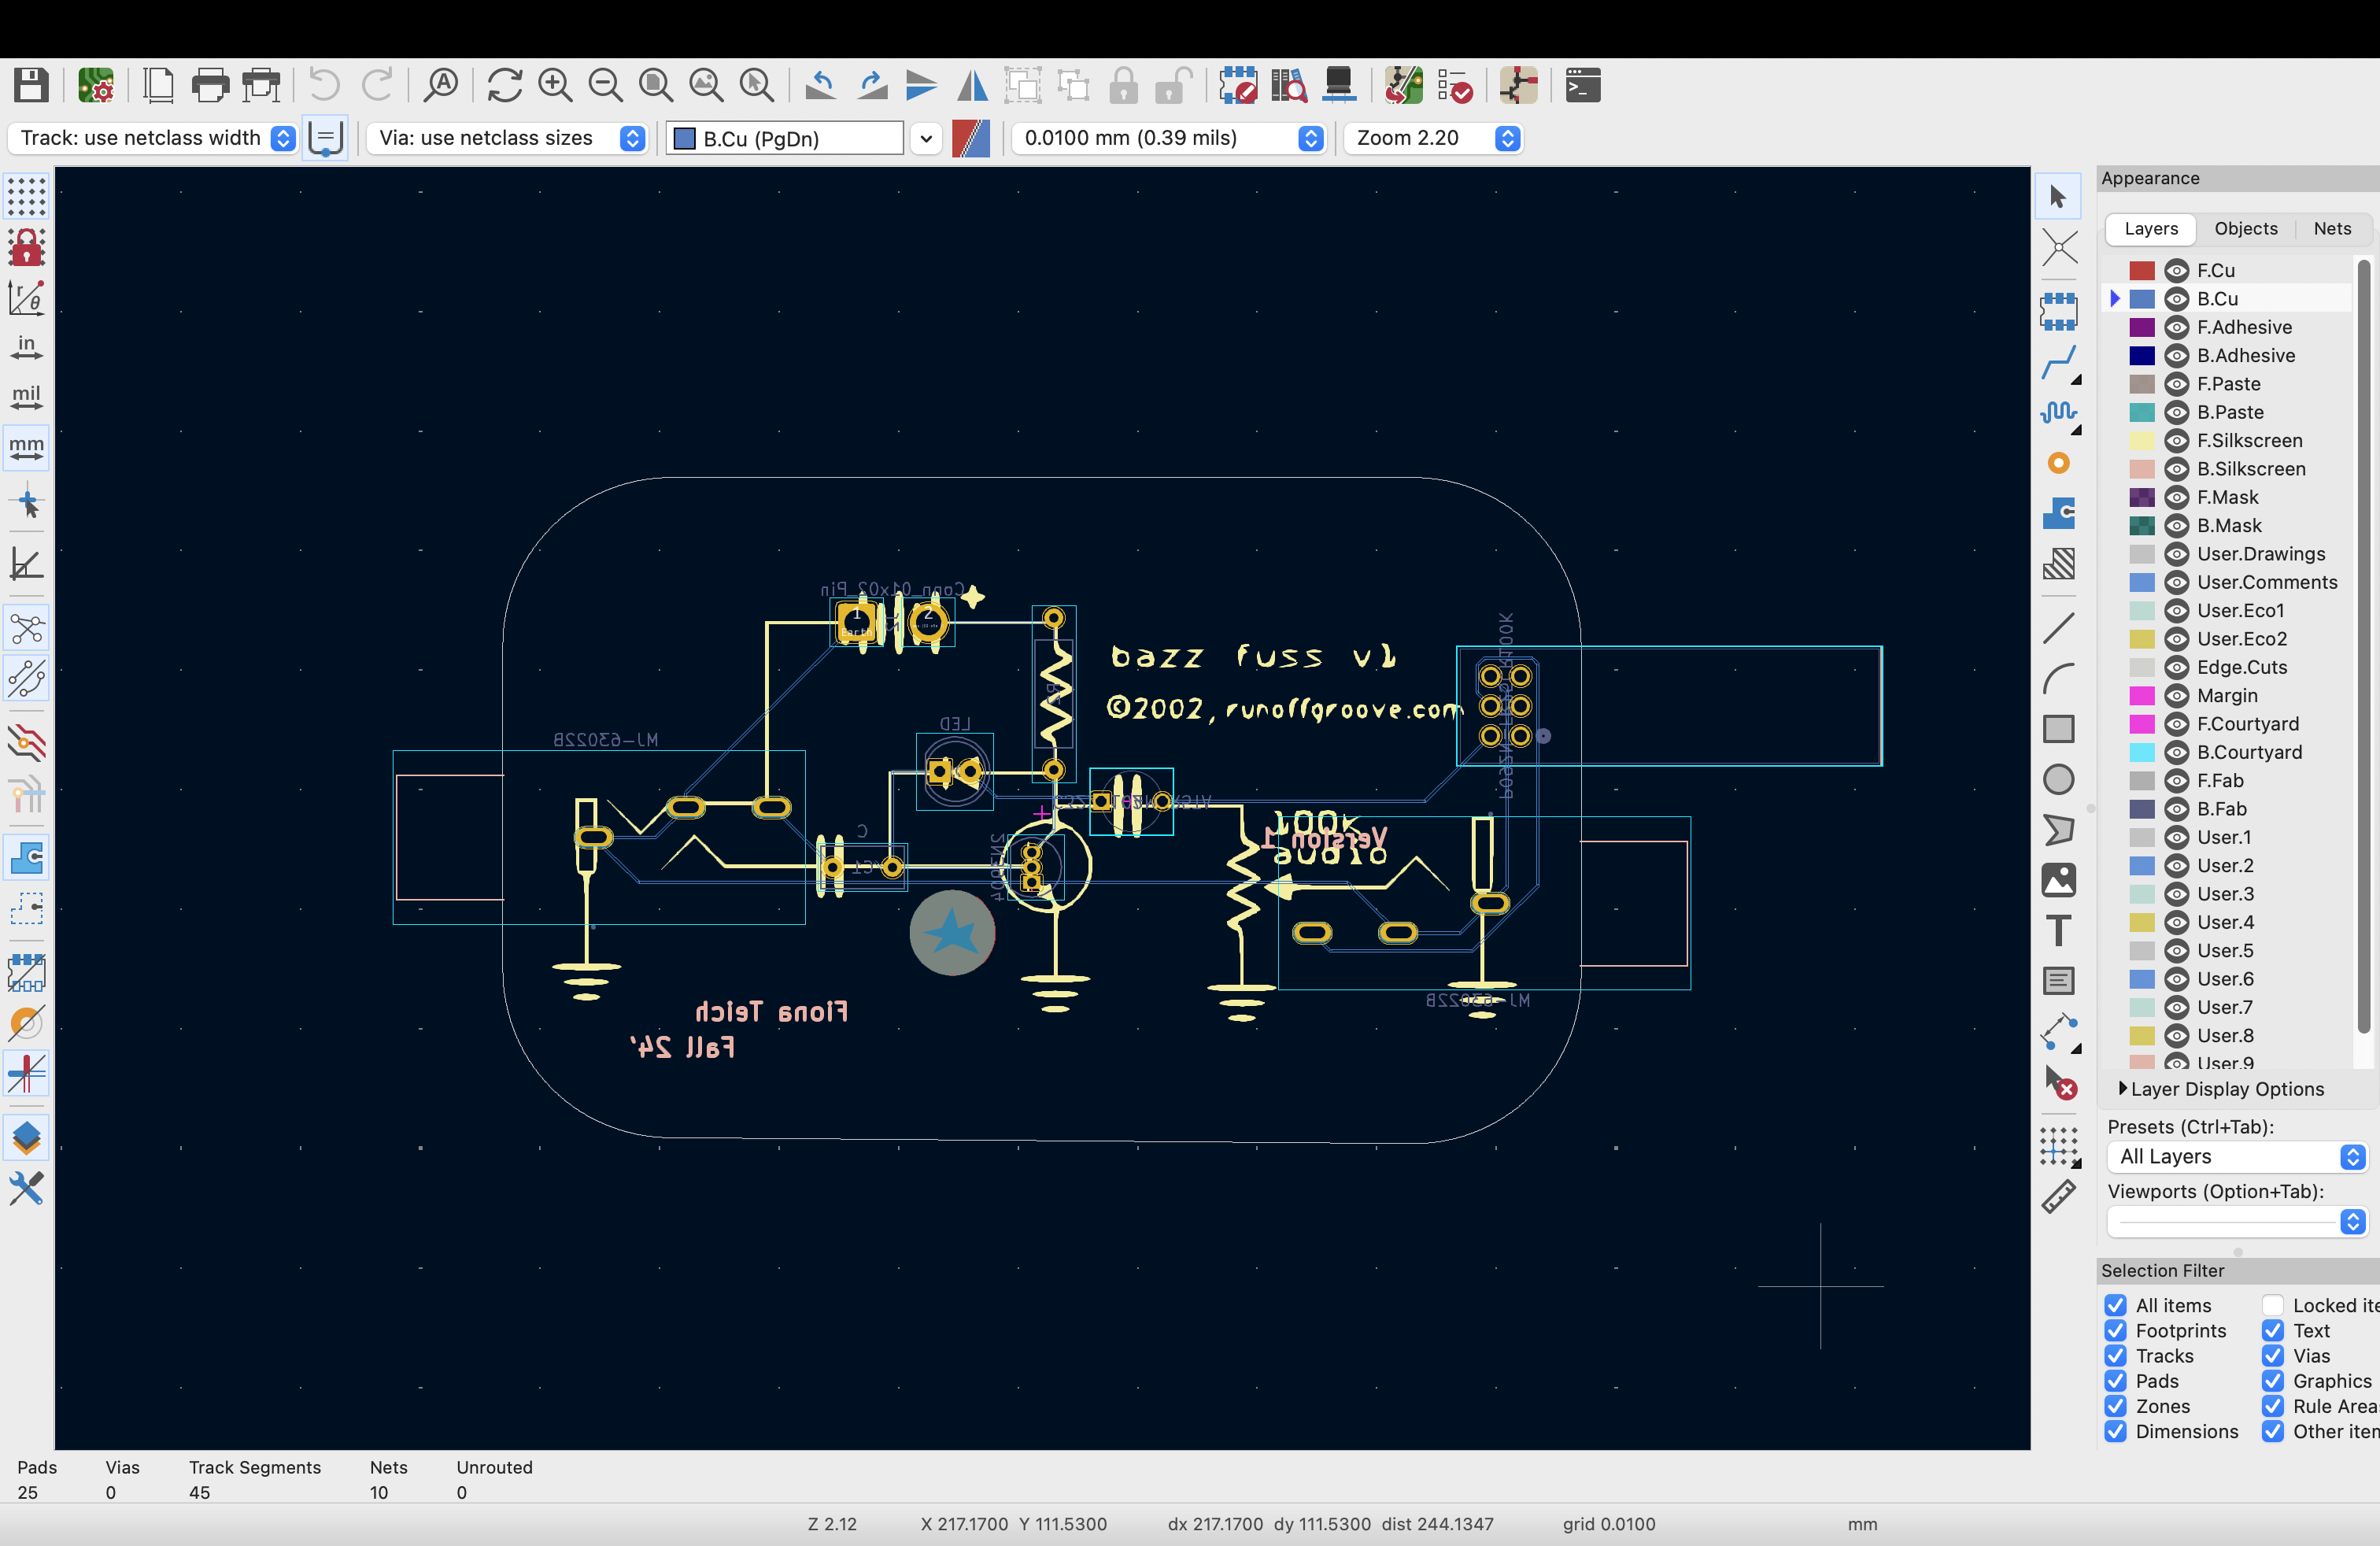The height and width of the screenshot is (1546, 2380).
Task: Click the Save board icon
Action: pyautogui.click(x=31, y=85)
